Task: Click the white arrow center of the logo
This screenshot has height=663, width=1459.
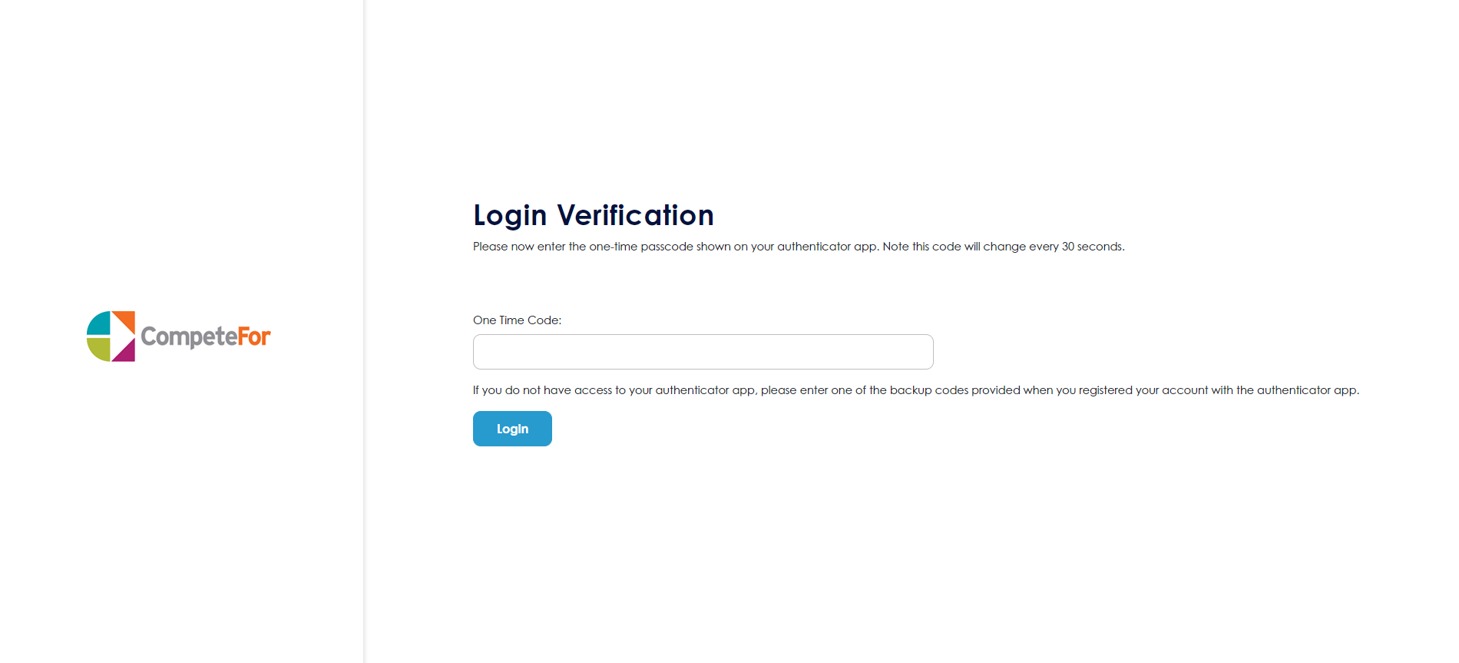Action: (118, 336)
